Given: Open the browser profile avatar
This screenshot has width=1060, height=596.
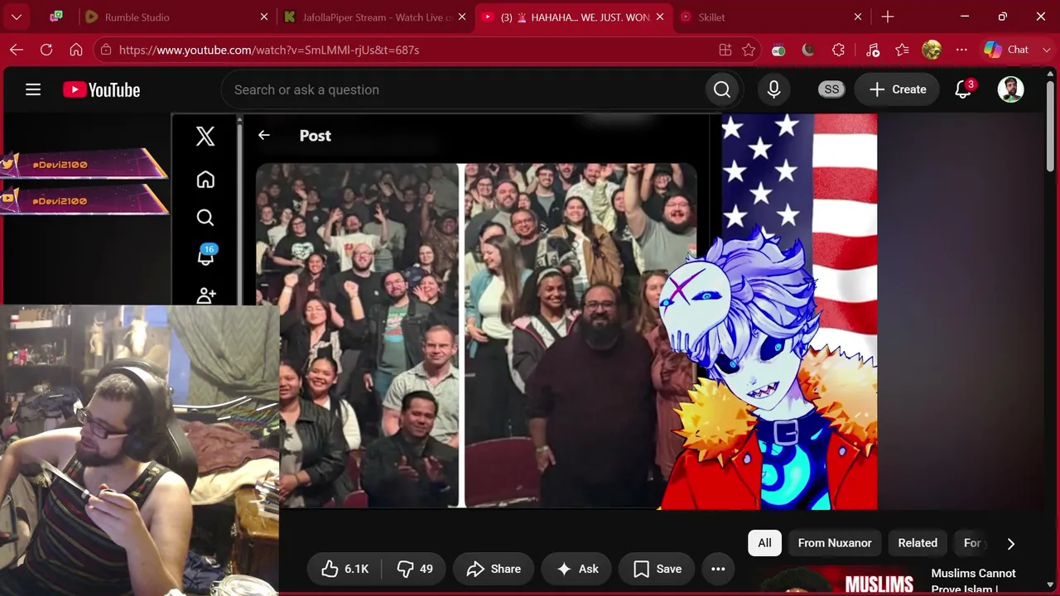Looking at the screenshot, I should pyautogui.click(x=932, y=50).
